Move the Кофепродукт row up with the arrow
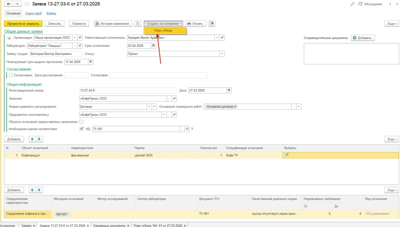Viewport: 400px width, 227px height. pos(32,139)
